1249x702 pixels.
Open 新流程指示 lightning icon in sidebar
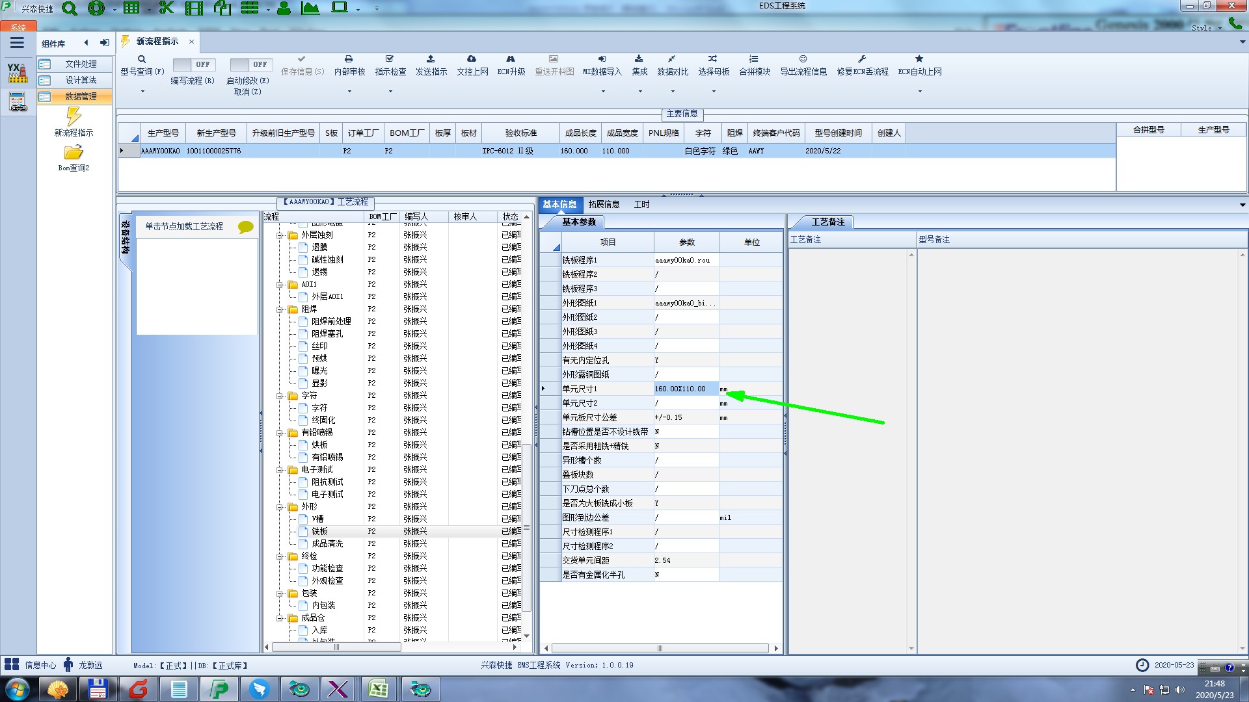pyautogui.click(x=74, y=117)
